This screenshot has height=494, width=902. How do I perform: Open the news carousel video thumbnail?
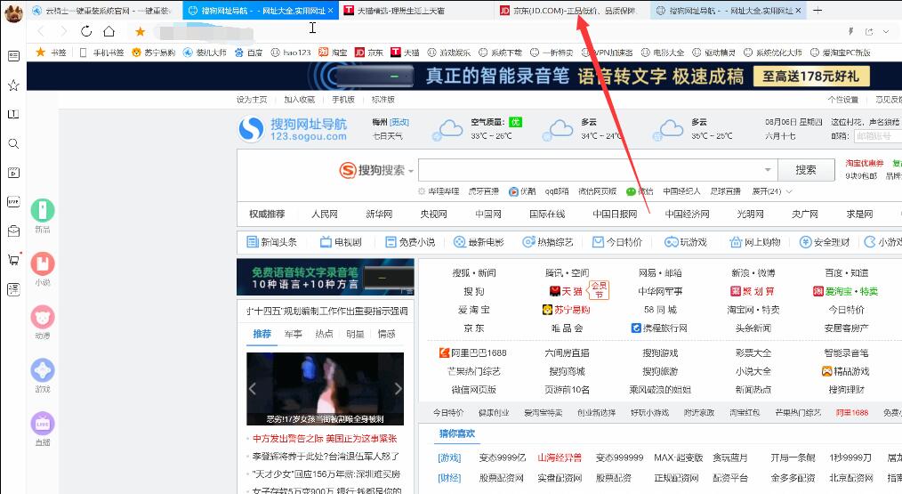(x=325, y=389)
